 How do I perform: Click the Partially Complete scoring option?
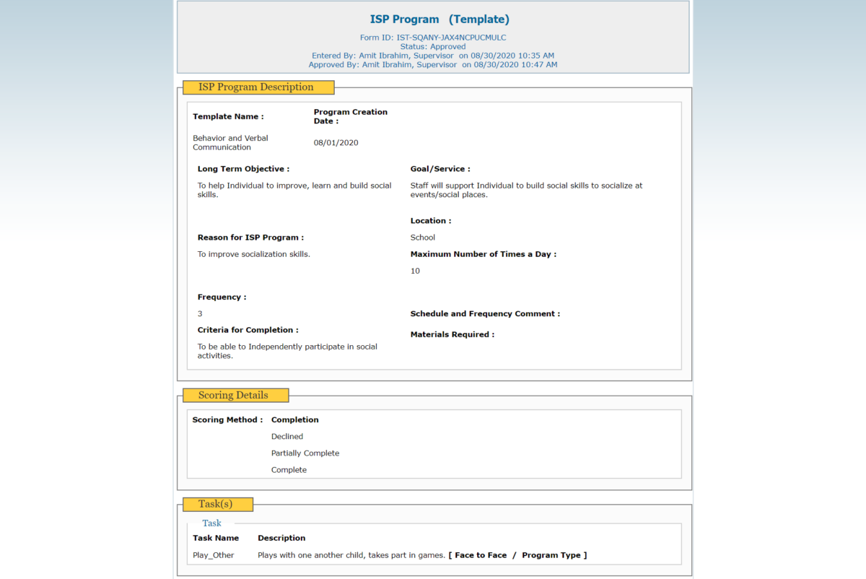pyautogui.click(x=305, y=453)
